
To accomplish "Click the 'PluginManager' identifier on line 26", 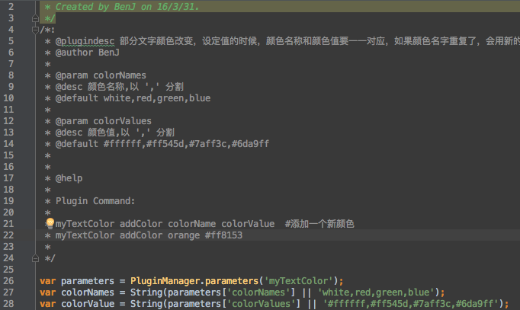I will point(165,281).
